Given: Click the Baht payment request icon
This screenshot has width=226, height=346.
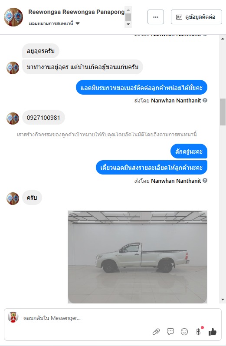Looking at the screenshot, I should [198, 331].
